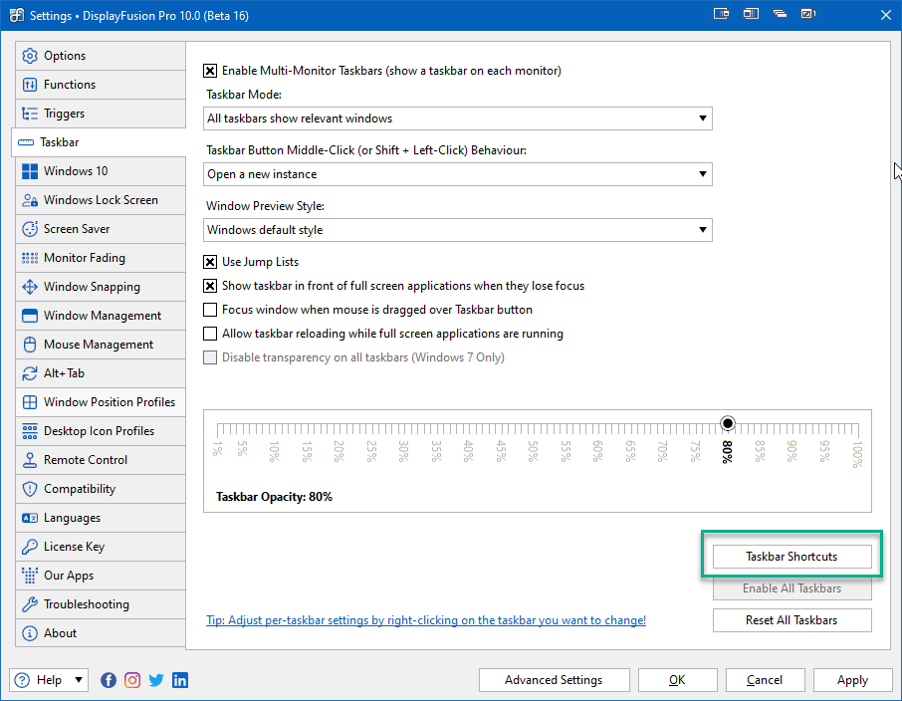This screenshot has height=701, width=902.
Task: Open Advanced Settings
Action: [x=554, y=680]
